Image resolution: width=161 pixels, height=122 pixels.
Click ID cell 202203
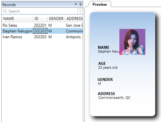(x=40, y=37)
